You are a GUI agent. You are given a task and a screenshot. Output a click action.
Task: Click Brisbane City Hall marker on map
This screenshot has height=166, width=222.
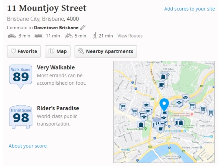201,147
